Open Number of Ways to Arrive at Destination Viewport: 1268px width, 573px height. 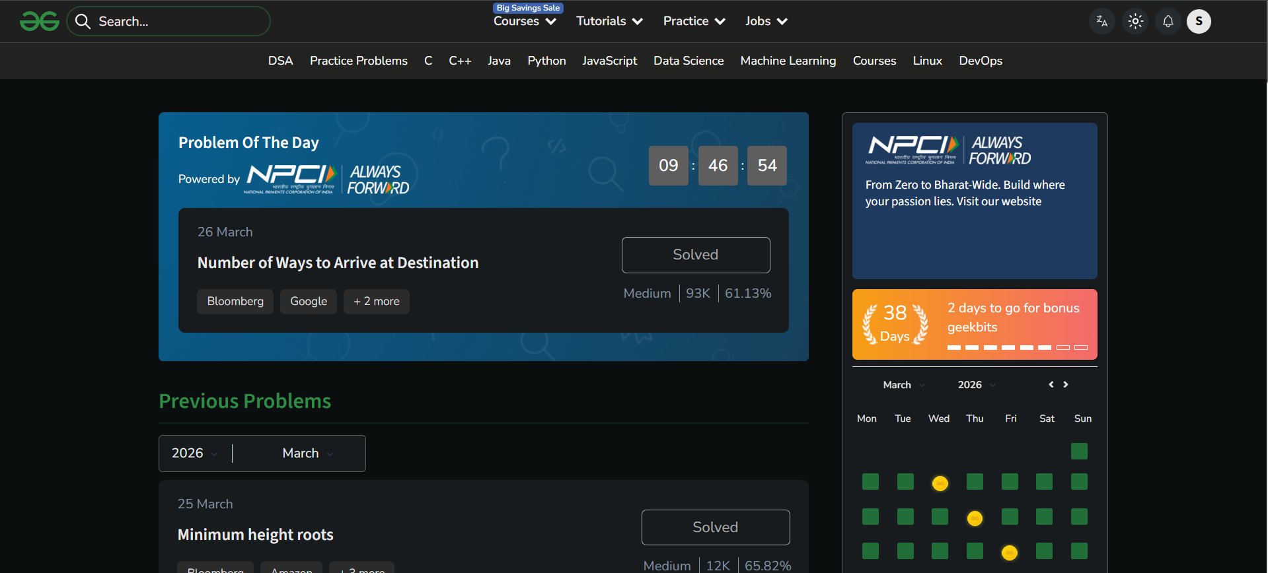(x=338, y=263)
